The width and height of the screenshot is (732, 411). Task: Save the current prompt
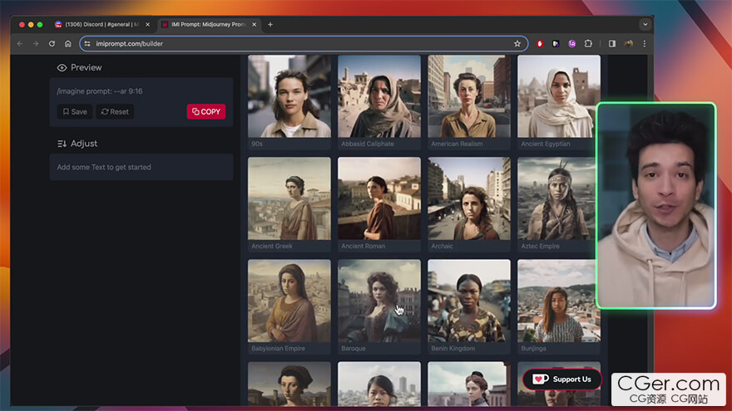(x=75, y=112)
